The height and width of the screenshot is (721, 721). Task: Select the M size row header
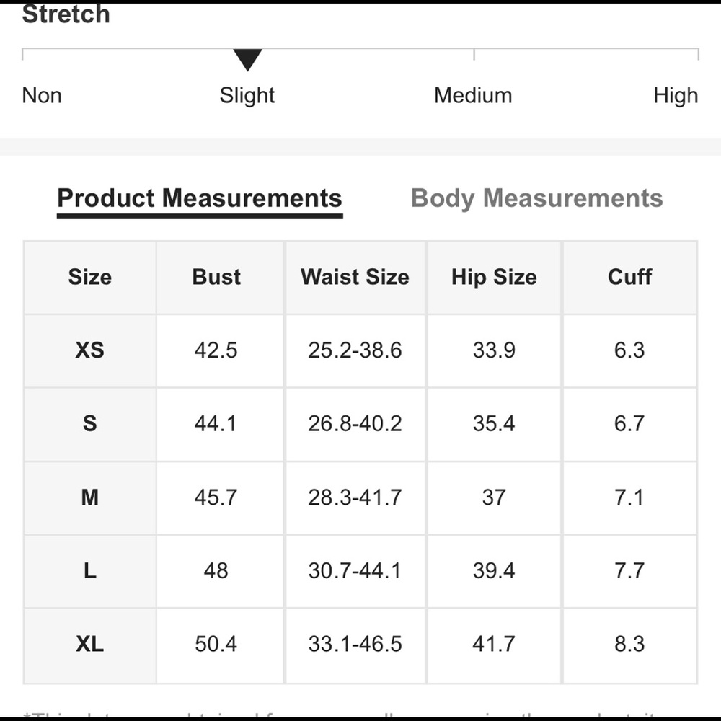89,497
